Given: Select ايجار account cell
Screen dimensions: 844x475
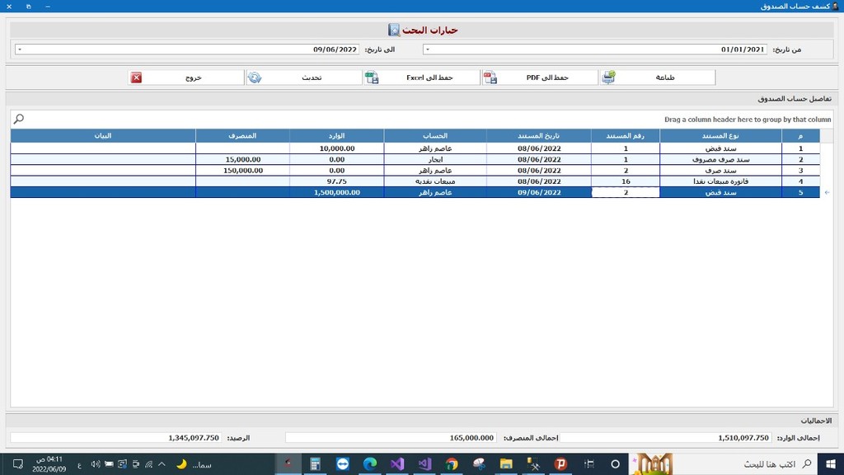Looking at the screenshot, I should point(435,159).
